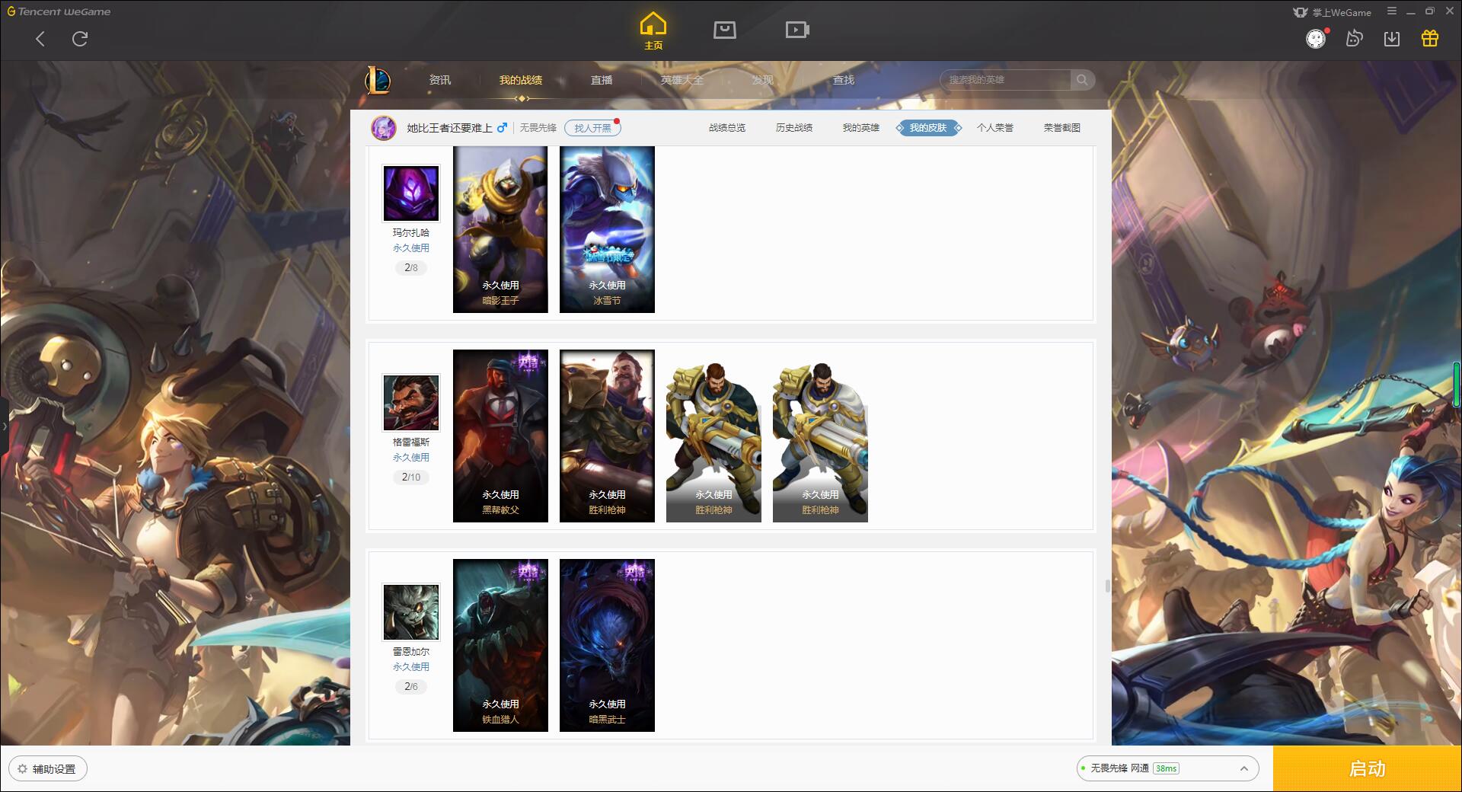Image resolution: width=1462 pixels, height=792 pixels.
Task: Click the 玛尔扎哈 champion portrait
Action: (x=411, y=193)
